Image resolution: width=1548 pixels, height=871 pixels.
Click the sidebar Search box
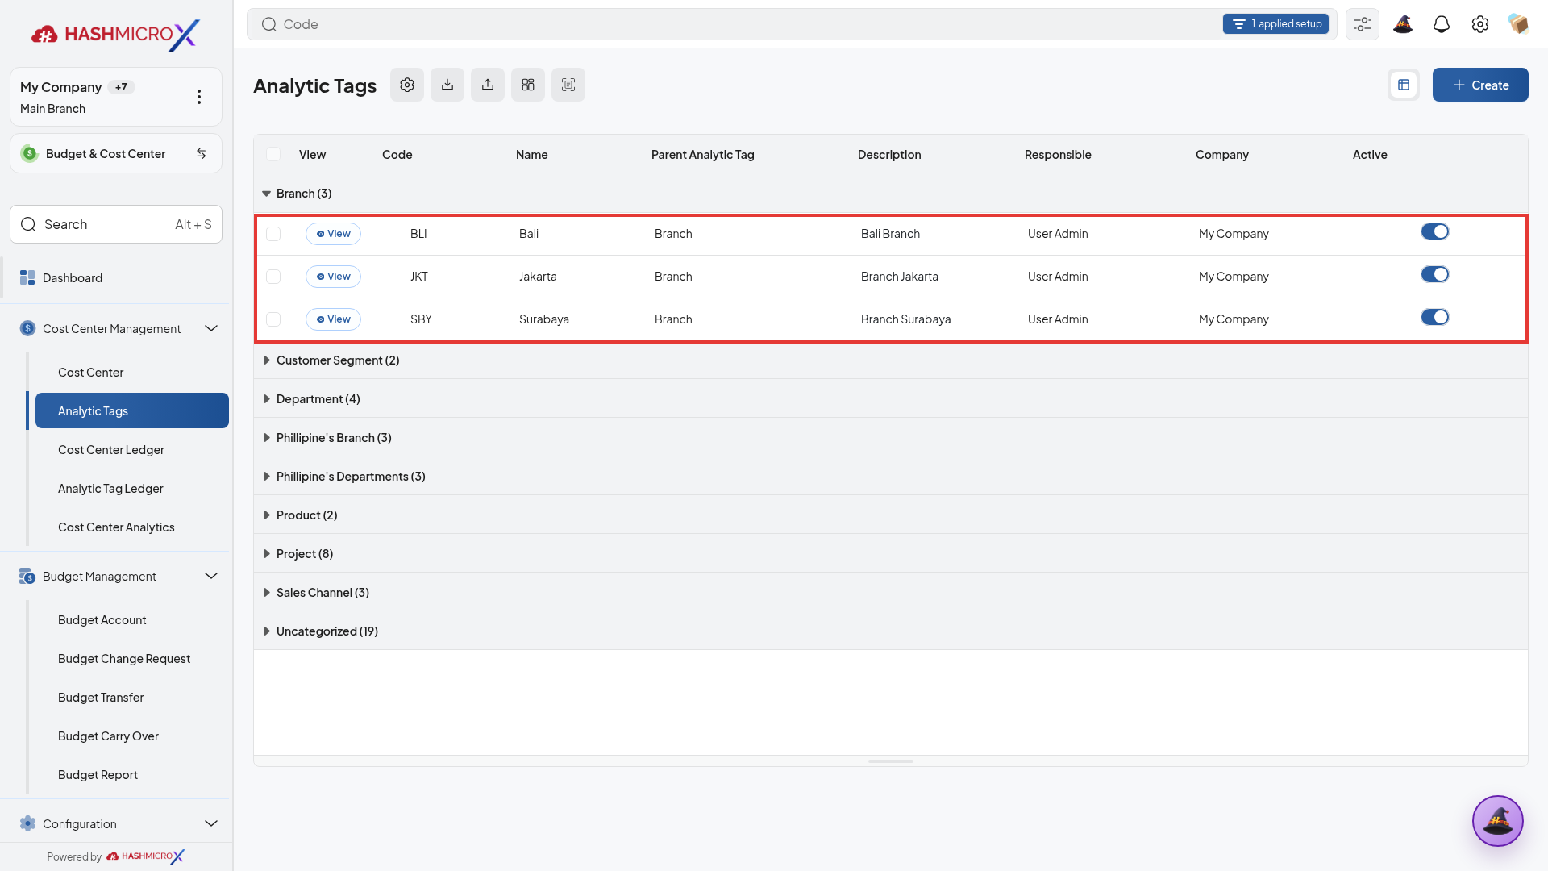[116, 224]
